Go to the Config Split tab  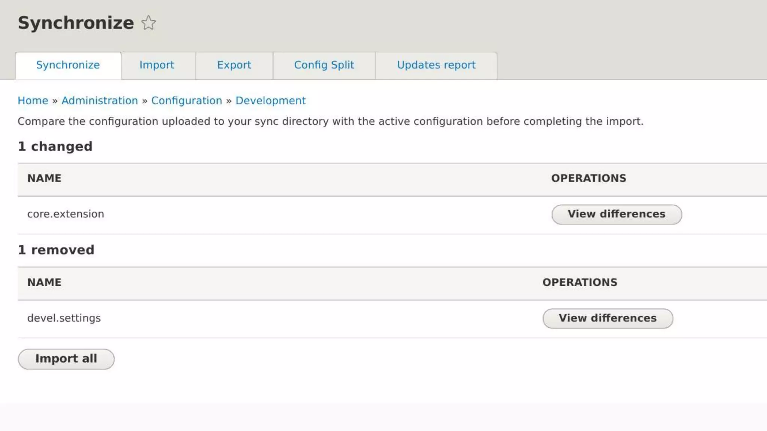click(x=324, y=65)
